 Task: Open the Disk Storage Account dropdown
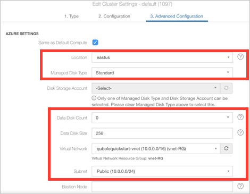(x=156, y=88)
